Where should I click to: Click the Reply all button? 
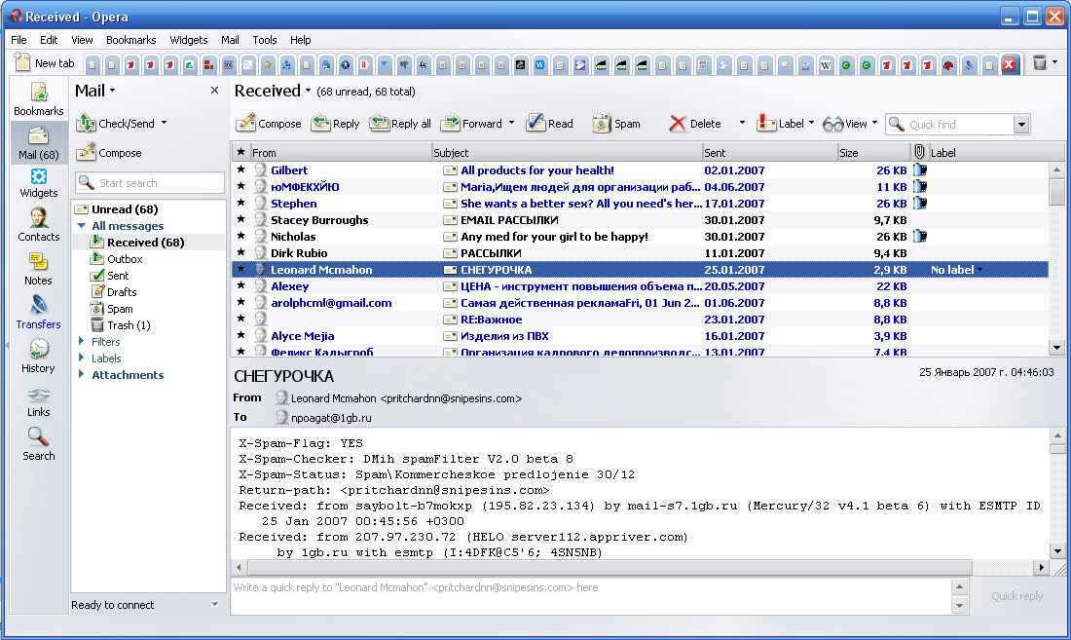(400, 124)
